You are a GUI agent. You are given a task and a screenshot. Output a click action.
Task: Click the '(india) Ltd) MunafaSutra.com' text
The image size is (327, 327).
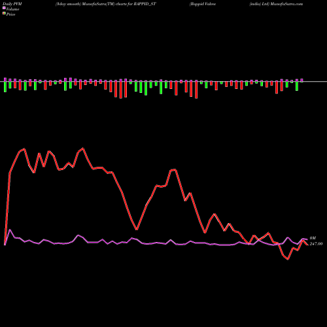tap(276, 4)
